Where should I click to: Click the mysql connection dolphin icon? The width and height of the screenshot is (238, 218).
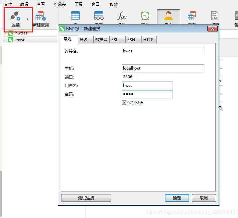tap(11, 40)
